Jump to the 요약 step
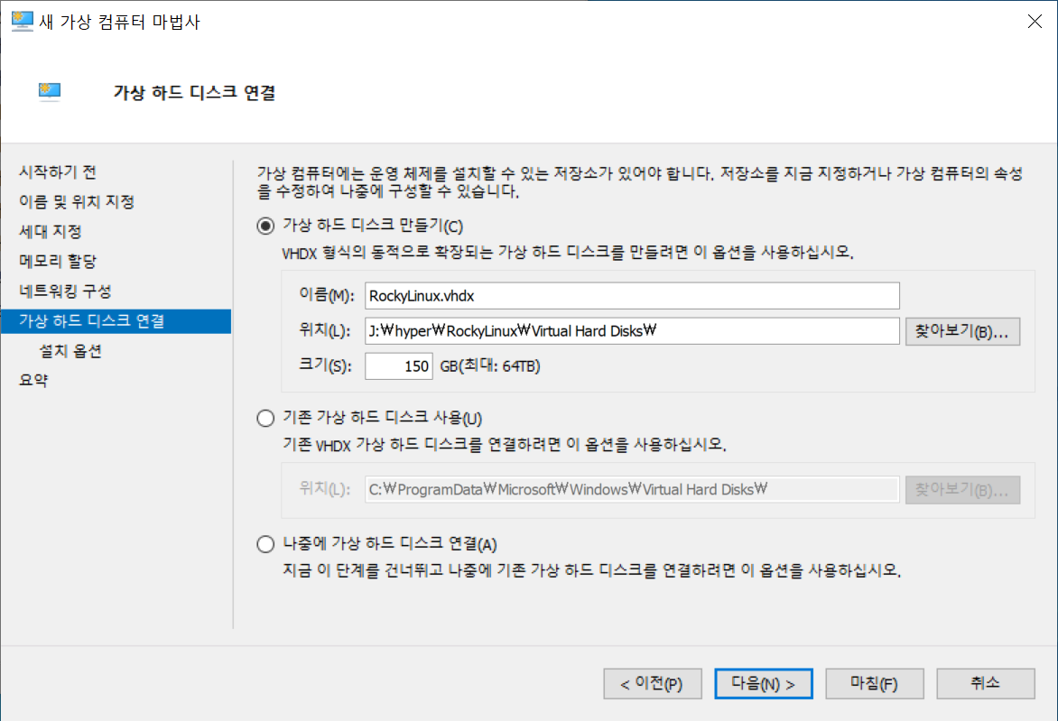This screenshot has width=1058, height=721. click(x=33, y=381)
